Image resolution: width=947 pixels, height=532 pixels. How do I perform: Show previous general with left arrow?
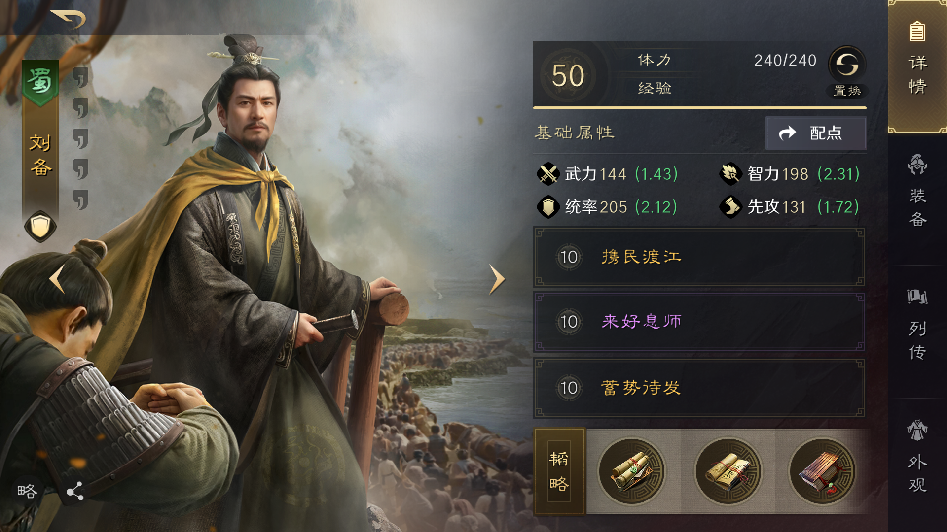(57, 279)
